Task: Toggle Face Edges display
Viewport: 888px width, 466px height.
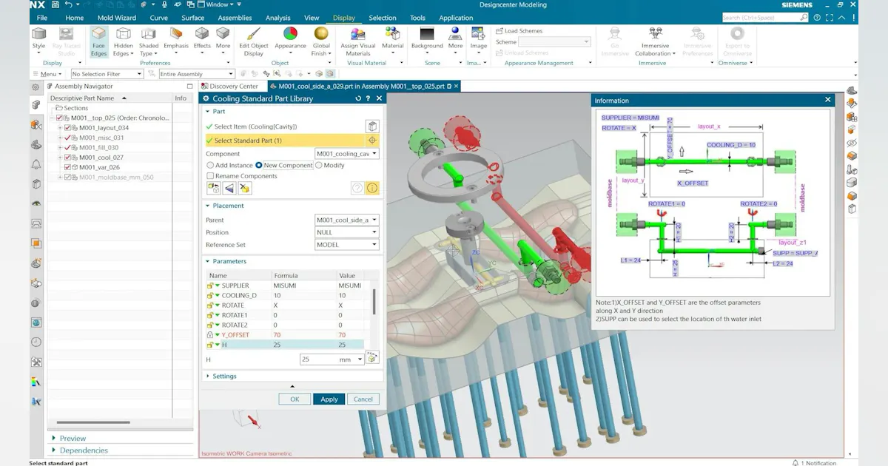Action: coord(98,42)
